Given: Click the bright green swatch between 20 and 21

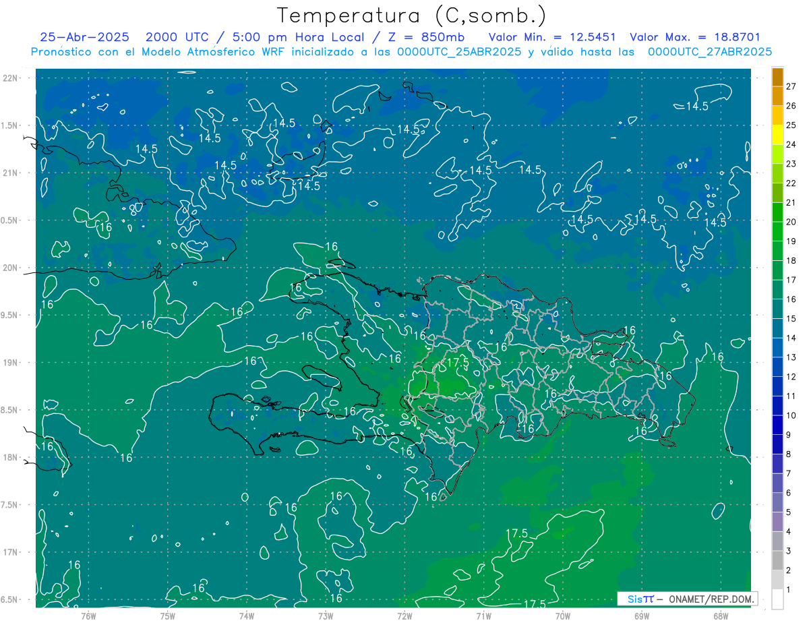Looking at the screenshot, I should click(x=777, y=212).
